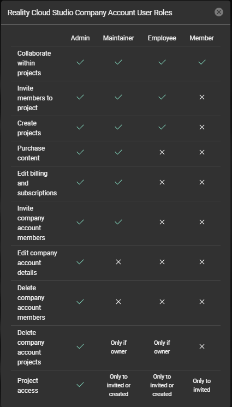Click the Member column header

click(x=201, y=38)
